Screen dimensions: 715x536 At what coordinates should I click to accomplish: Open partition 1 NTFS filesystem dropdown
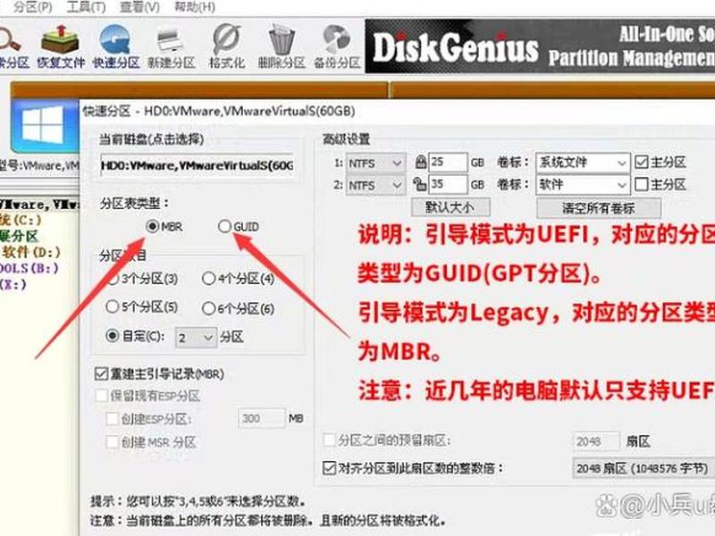[375, 163]
